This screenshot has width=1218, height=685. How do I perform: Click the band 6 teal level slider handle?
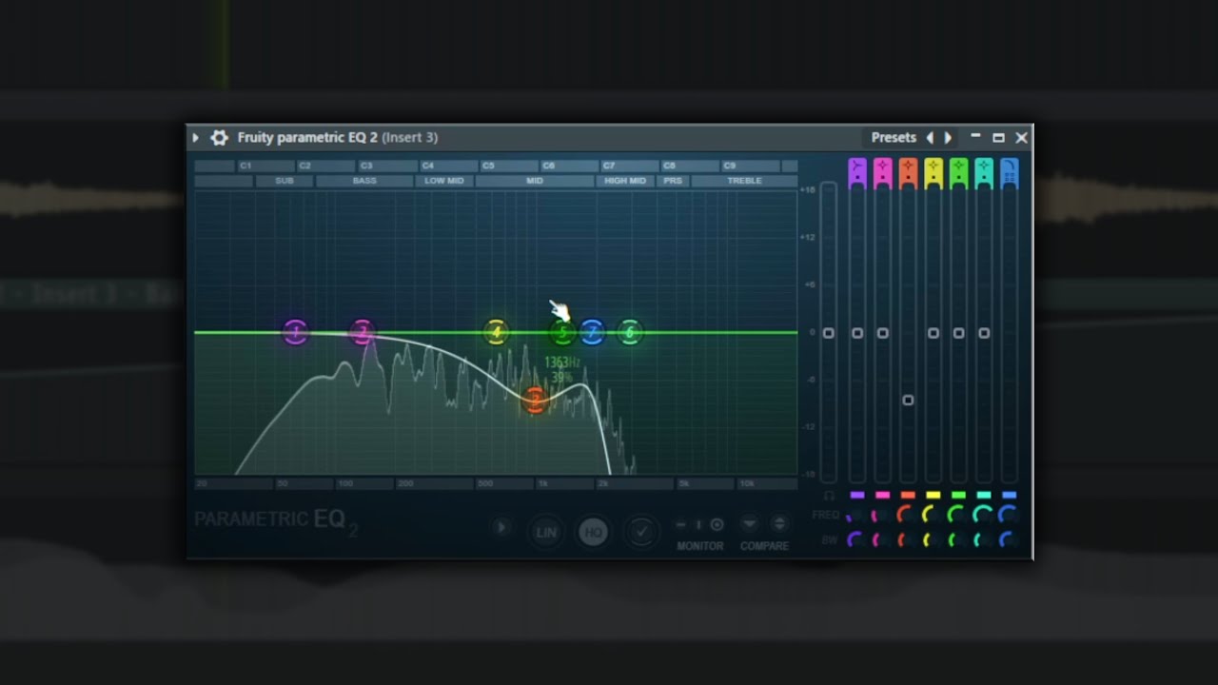click(x=984, y=333)
